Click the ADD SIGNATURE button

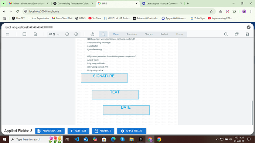tap(50, 131)
